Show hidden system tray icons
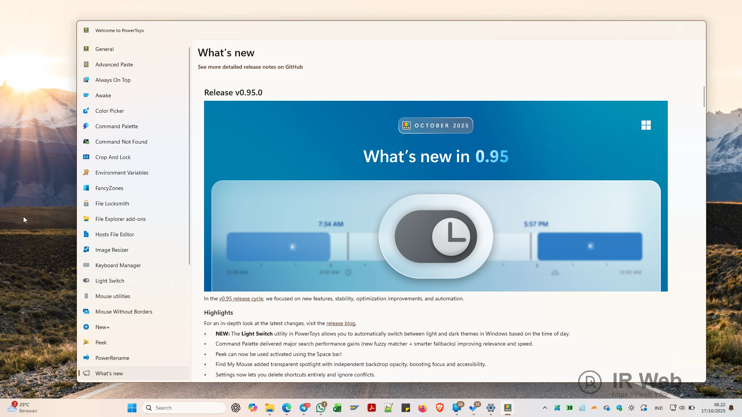 tap(545, 408)
